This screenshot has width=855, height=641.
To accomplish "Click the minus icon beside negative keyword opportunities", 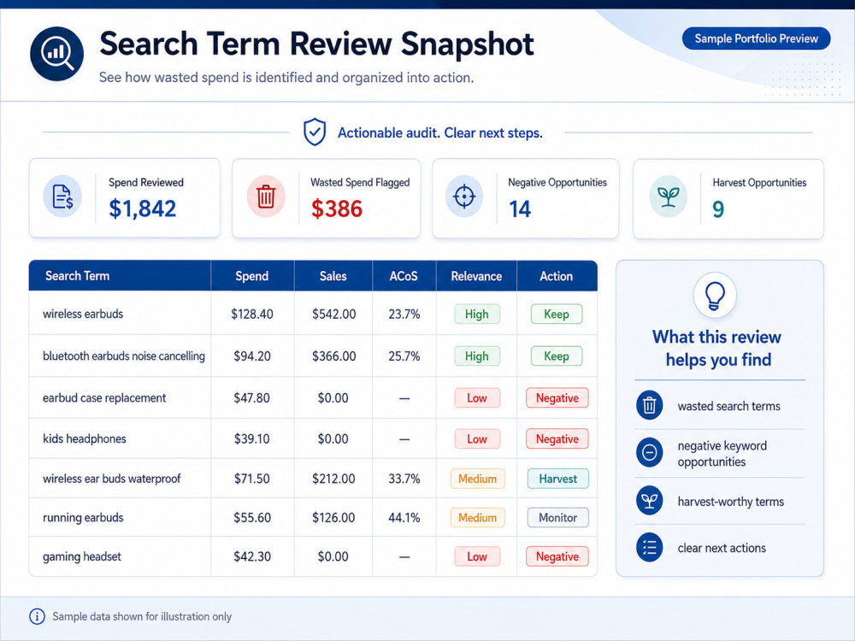I will tap(650, 452).
